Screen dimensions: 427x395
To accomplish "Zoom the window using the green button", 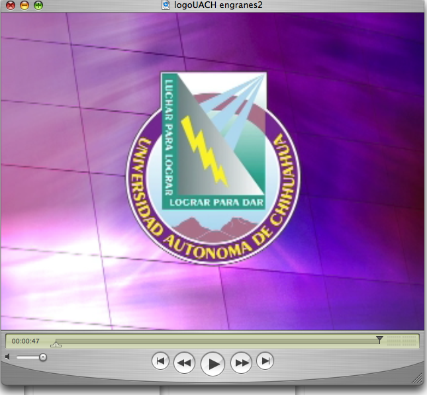I will point(38,5).
